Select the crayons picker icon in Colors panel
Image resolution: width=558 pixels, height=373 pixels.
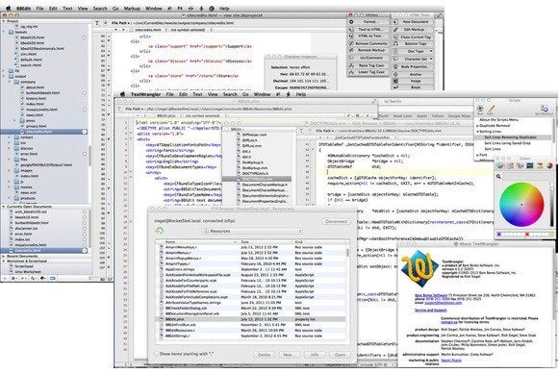(x=540, y=165)
